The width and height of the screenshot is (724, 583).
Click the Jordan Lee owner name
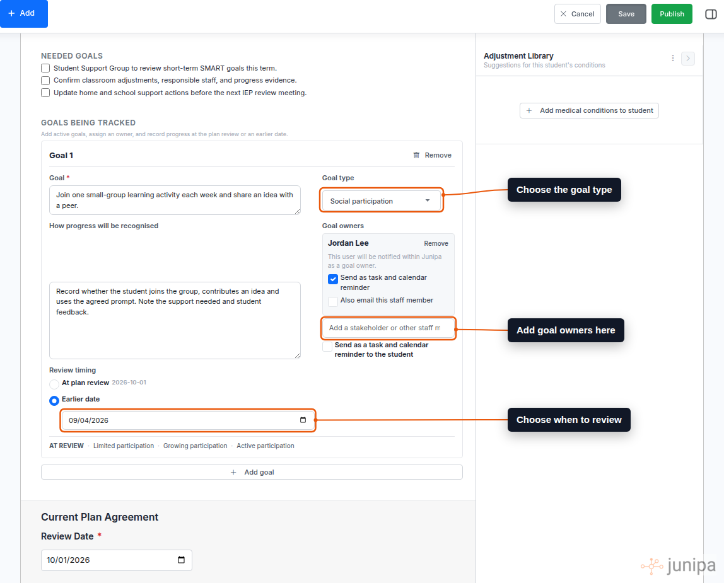[x=348, y=243]
